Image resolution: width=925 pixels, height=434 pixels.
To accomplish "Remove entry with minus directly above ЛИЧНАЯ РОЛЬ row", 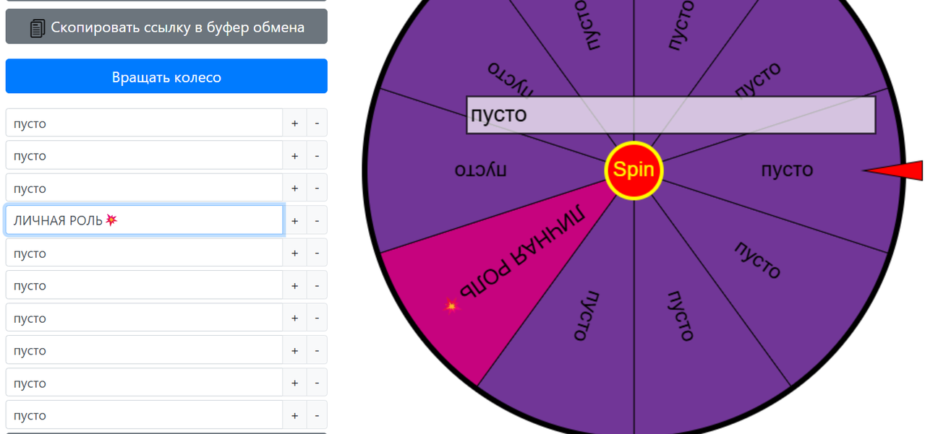I will [317, 188].
